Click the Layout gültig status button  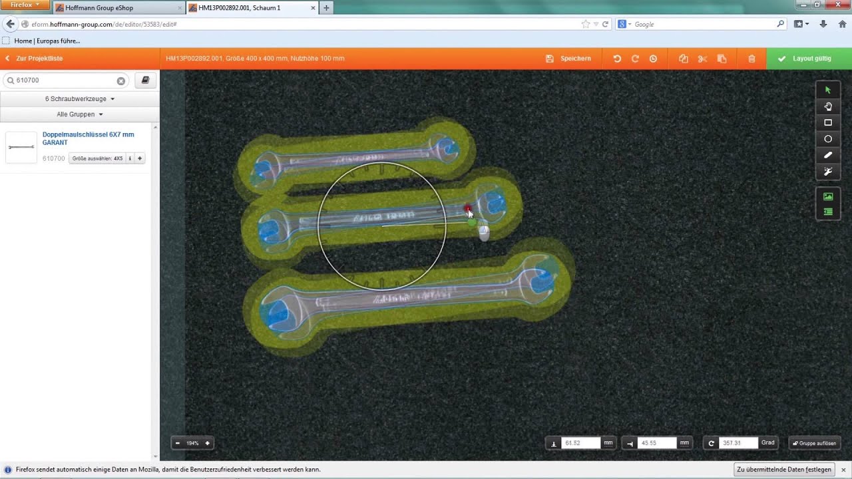click(x=809, y=59)
